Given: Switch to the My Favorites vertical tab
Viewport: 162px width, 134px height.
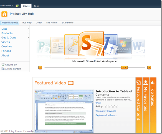Looking at the screenshot, I should click(x=146, y=105).
